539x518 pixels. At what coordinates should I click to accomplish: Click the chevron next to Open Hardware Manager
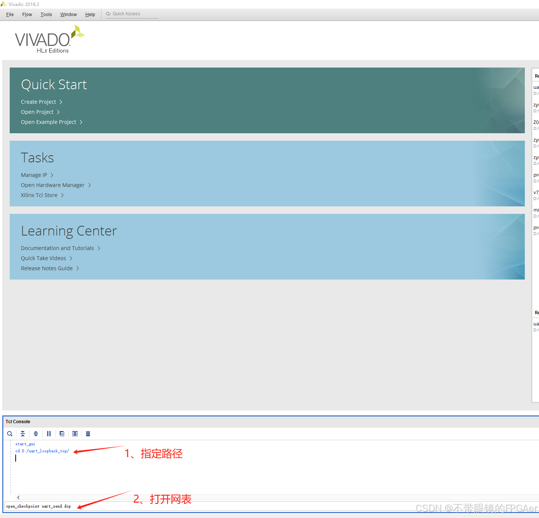90,185
